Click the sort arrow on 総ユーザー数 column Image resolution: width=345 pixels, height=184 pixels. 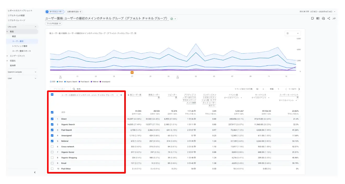[128, 95]
